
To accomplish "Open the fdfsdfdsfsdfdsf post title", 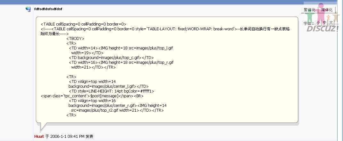I will (48, 9).
